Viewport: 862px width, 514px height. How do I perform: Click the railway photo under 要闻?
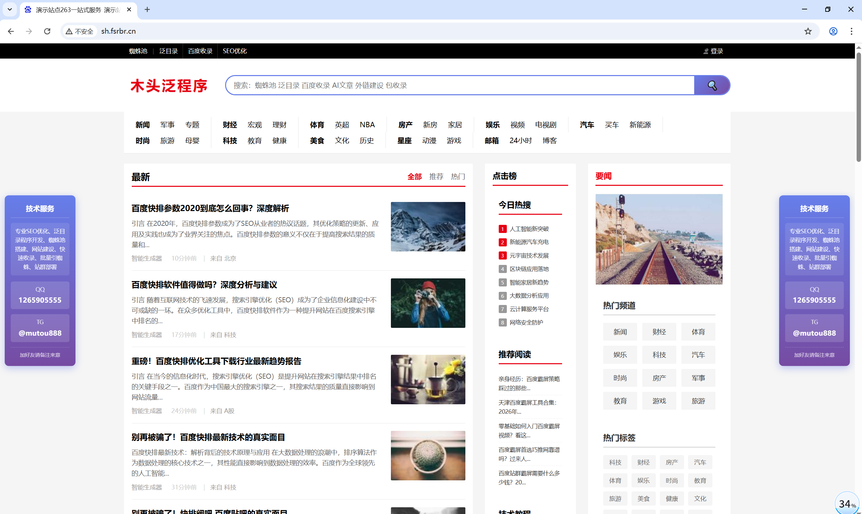coord(658,239)
